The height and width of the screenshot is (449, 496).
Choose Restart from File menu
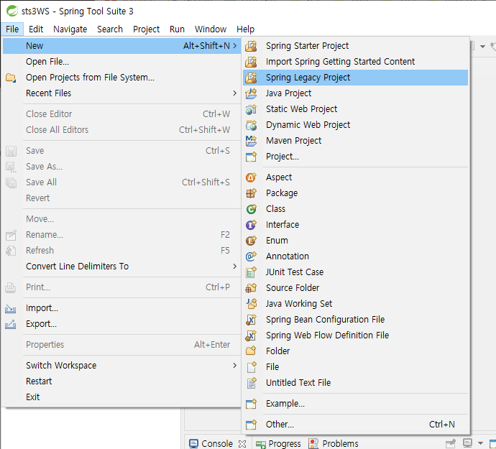tap(121, 381)
